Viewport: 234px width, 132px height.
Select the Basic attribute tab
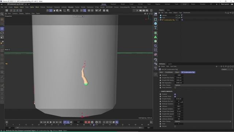pos(161,72)
